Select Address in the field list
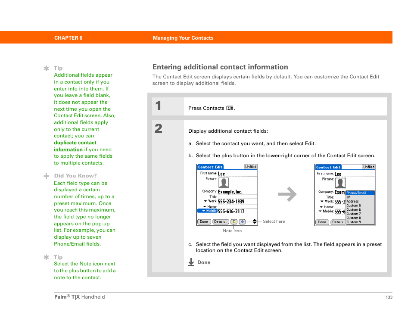 click(x=352, y=201)
